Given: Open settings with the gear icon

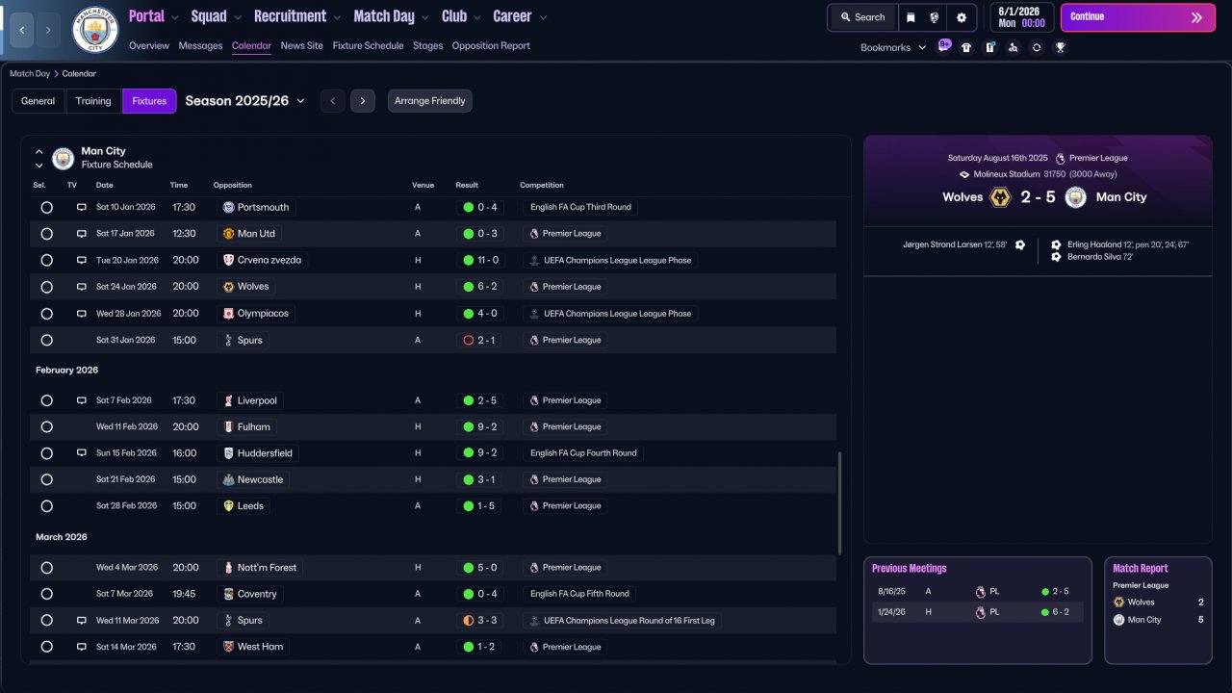Looking at the screenshot, I should [x=962, y=17].
